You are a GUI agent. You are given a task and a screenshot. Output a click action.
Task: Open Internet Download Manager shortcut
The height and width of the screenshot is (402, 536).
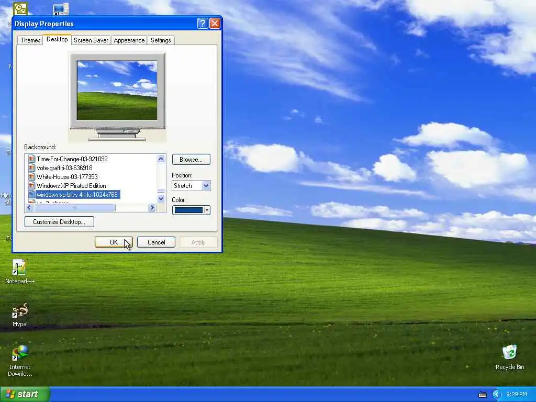coord(20,361)
